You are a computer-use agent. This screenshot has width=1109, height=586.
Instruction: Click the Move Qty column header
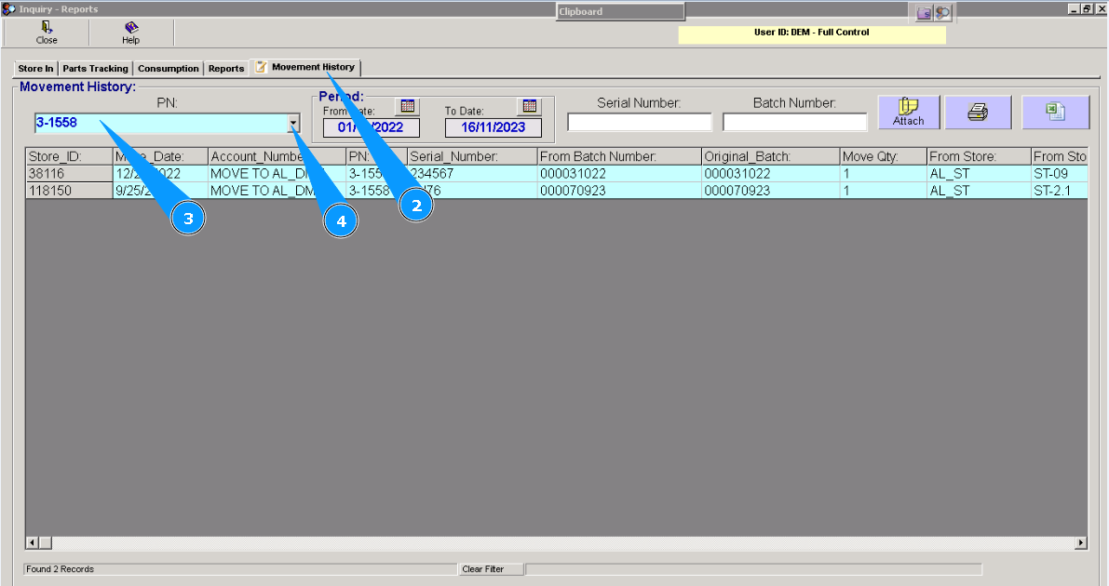(883, 156)
